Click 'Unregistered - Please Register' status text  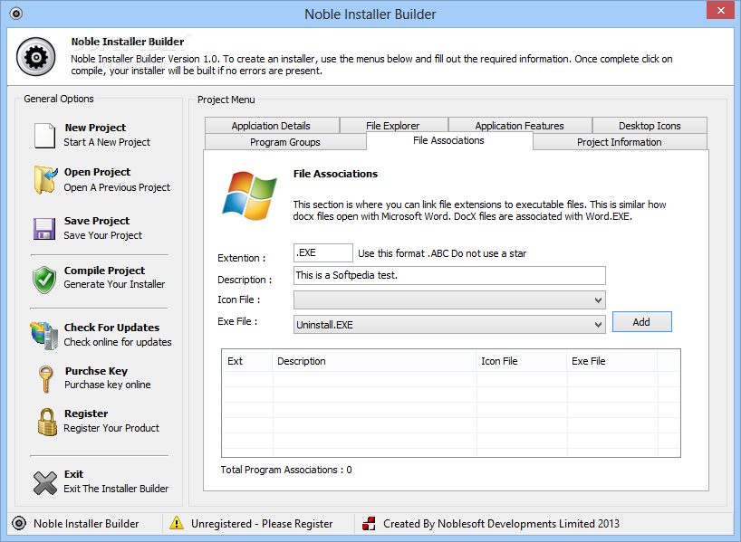[262, 524]
